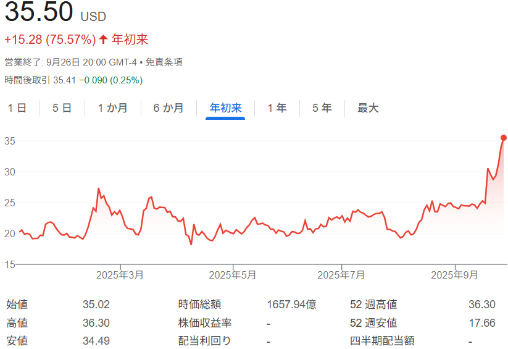Click the 四半期配当額 stat label
Image resolution: width=508 pixels, height=349 pixels.
click(381, 341)
